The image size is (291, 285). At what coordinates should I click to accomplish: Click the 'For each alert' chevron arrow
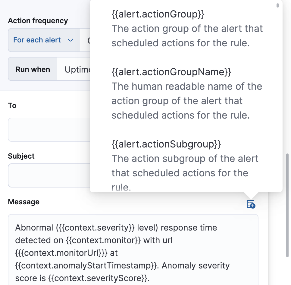click(71, 40)
